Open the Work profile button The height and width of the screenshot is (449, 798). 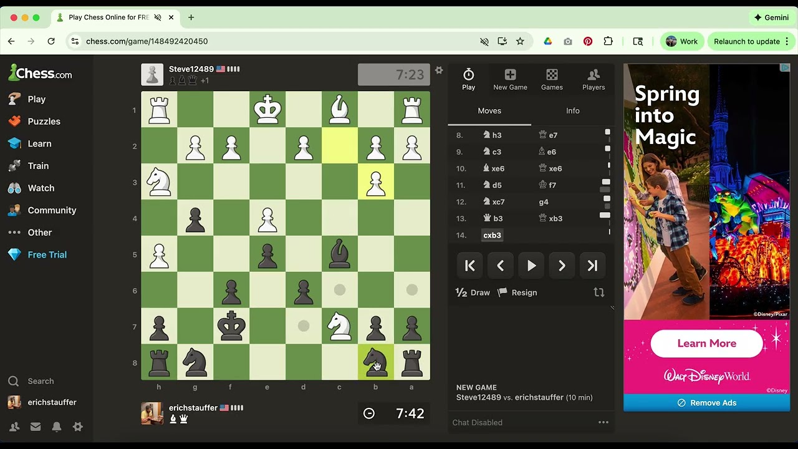[x=681, y=41]
